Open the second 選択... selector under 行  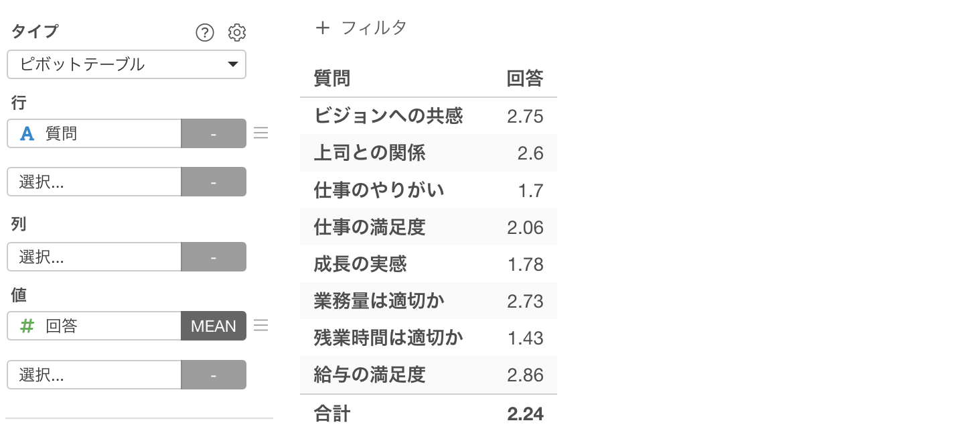(94, 182)
